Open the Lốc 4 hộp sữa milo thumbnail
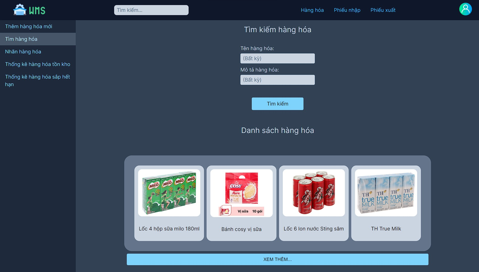479x272 pixels. (x=169, y=193)
